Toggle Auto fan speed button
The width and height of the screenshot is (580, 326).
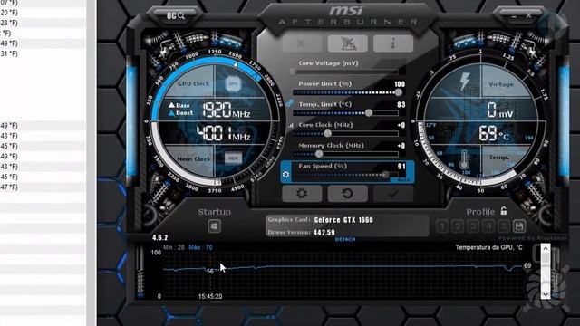coord(403,179)
